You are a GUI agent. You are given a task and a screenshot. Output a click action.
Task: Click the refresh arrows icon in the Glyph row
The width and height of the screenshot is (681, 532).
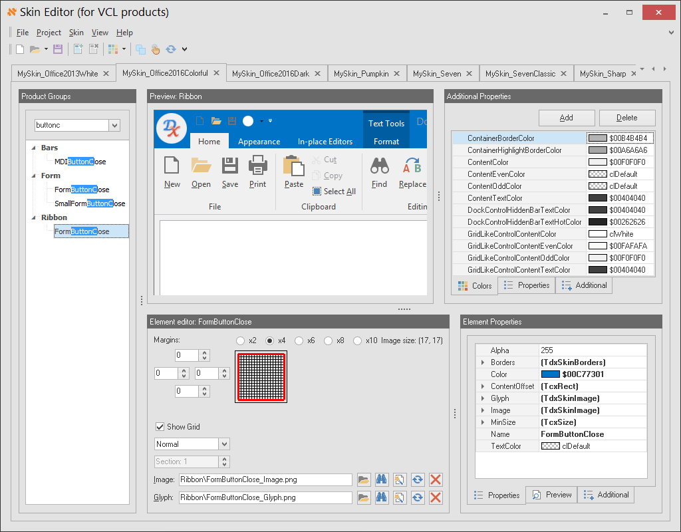click(418, 497)
